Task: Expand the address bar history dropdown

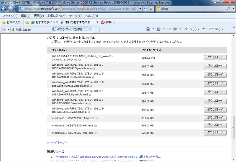Action: coord(140,9)
